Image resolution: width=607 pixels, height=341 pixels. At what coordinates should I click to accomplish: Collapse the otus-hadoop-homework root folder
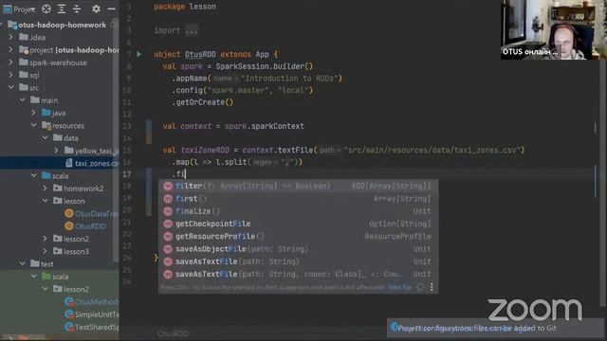click(2, 25)
